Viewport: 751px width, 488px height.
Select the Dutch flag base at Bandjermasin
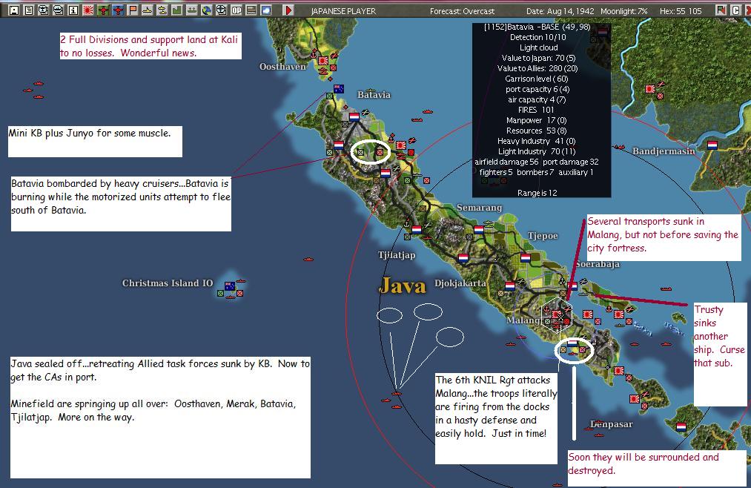coord(712,145)
